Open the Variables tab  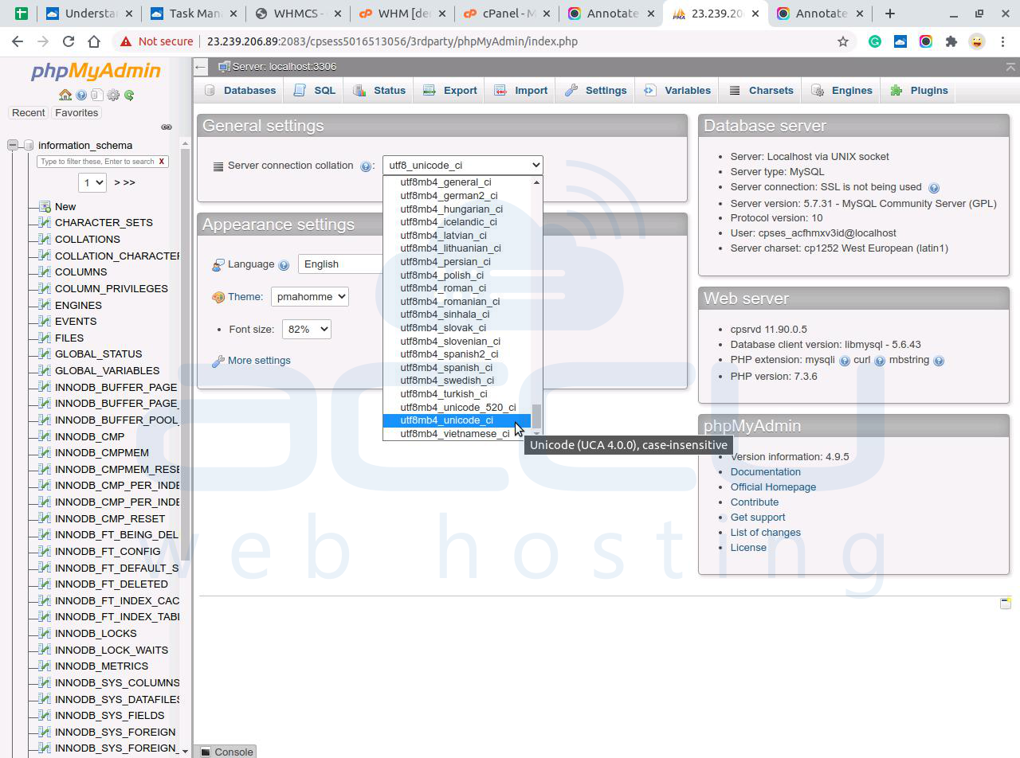(x=677, y=91)
